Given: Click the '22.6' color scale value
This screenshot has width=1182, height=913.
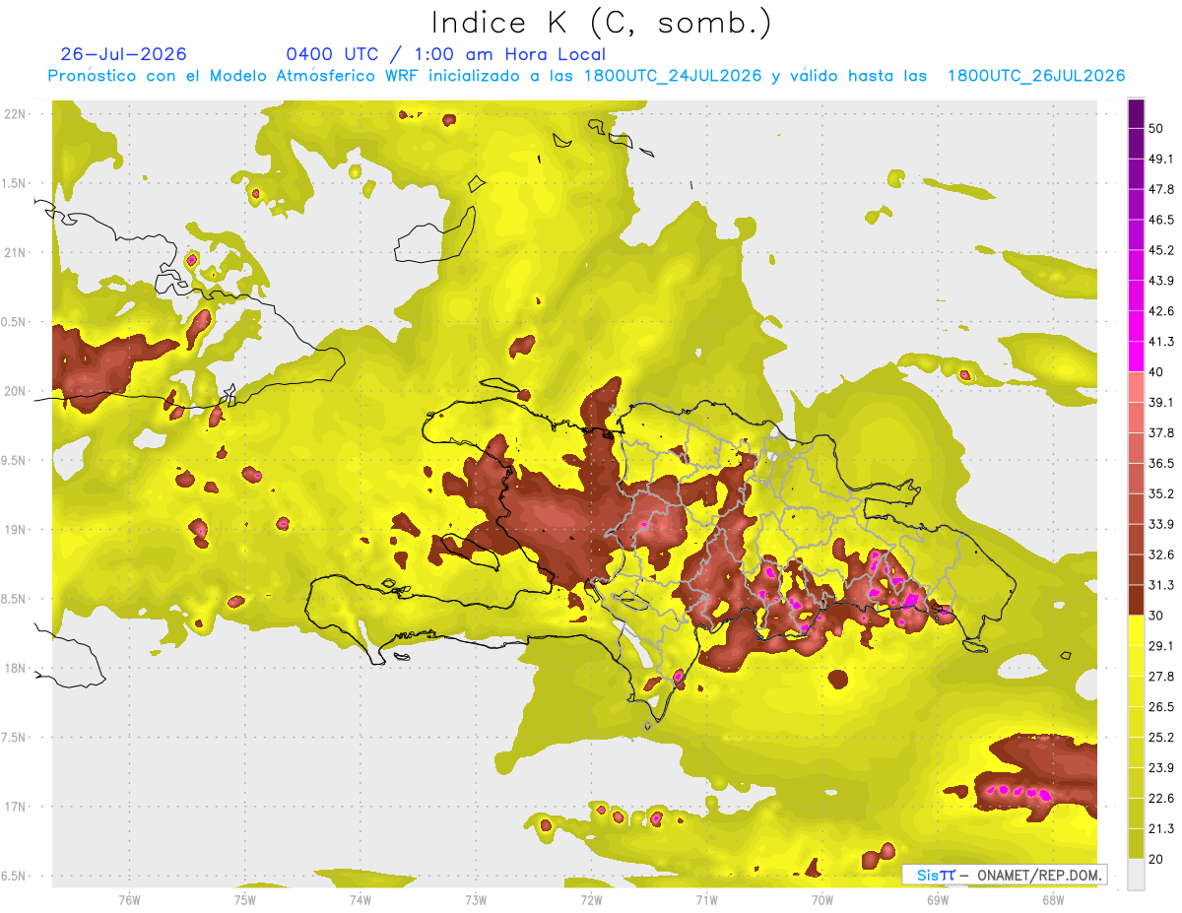Looking at the screenshot, I should 1161,799.
